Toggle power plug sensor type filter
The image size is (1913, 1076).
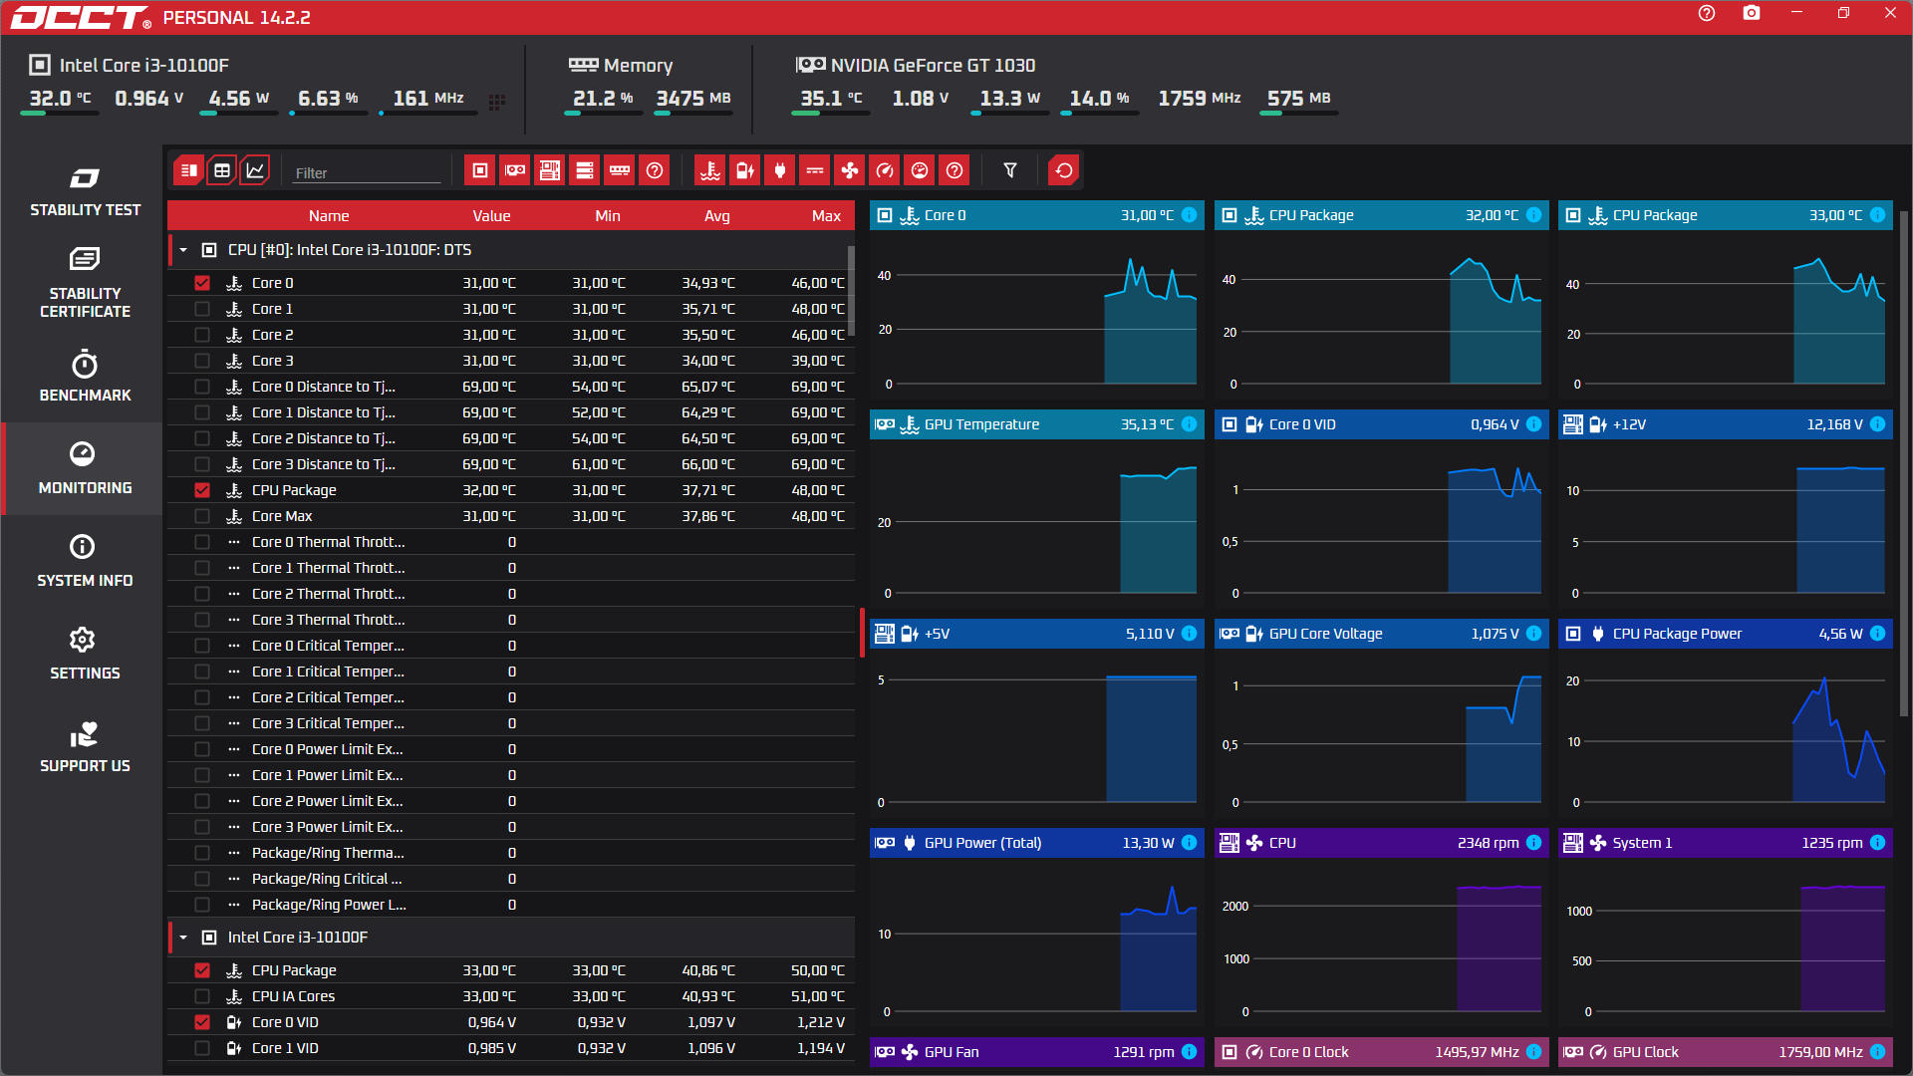pos(780,170)
